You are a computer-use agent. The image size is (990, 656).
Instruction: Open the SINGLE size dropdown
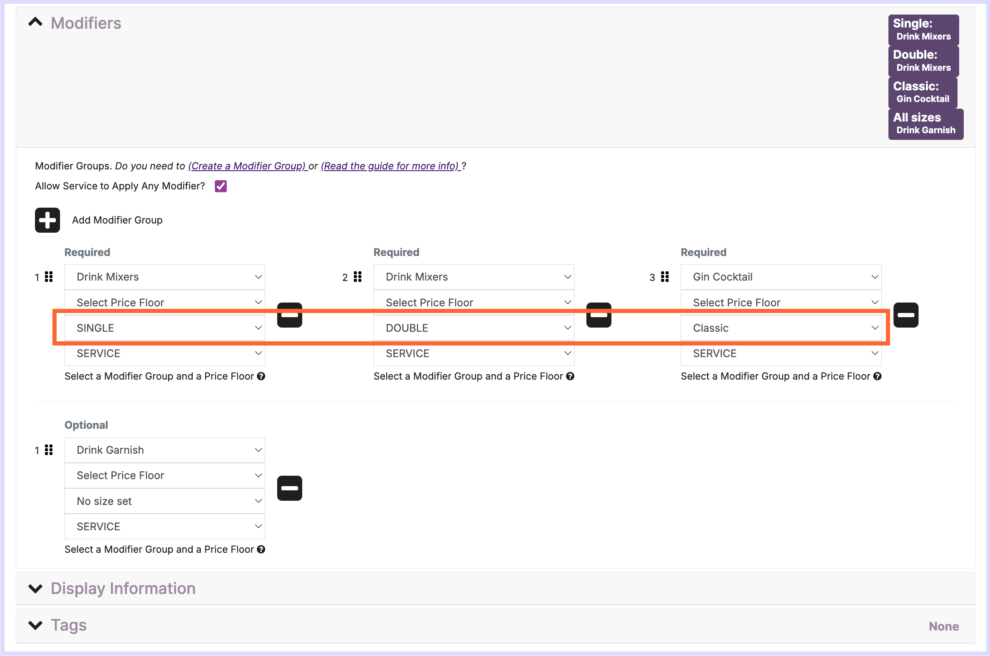(x=165, y=328)
